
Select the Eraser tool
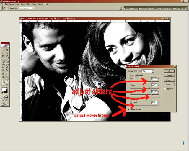(3, 67)
